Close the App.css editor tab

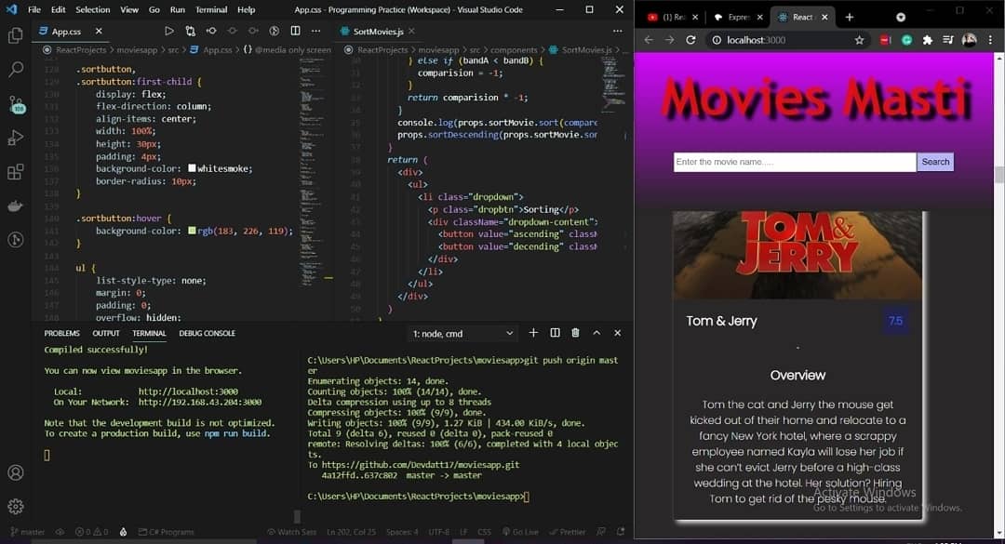click(99, 31)
